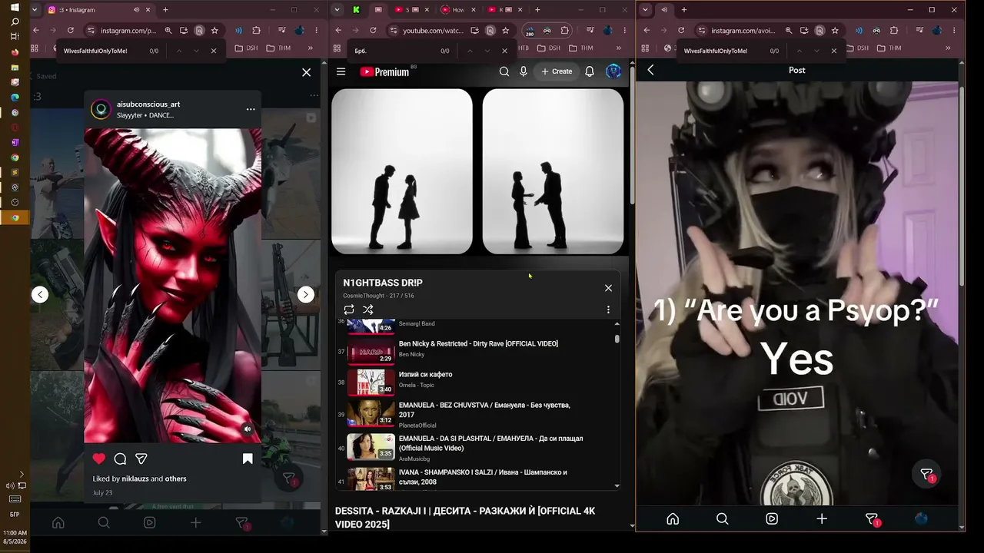Open the Extensions puzzle icon in right window
This screenshot has height=553, width=984.
point(894,31)
